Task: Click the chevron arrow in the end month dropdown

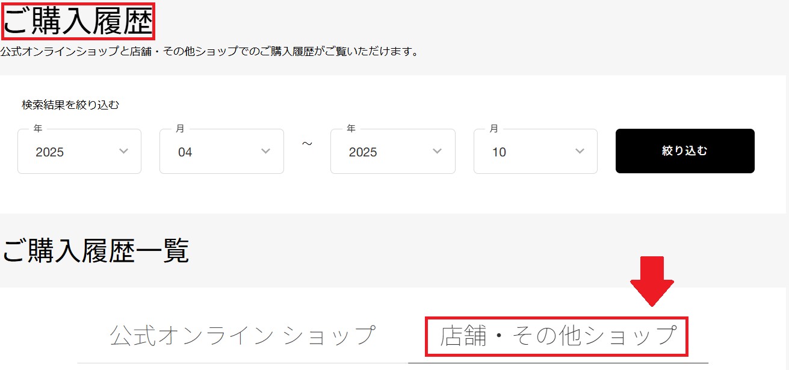Action: point(580,151)
